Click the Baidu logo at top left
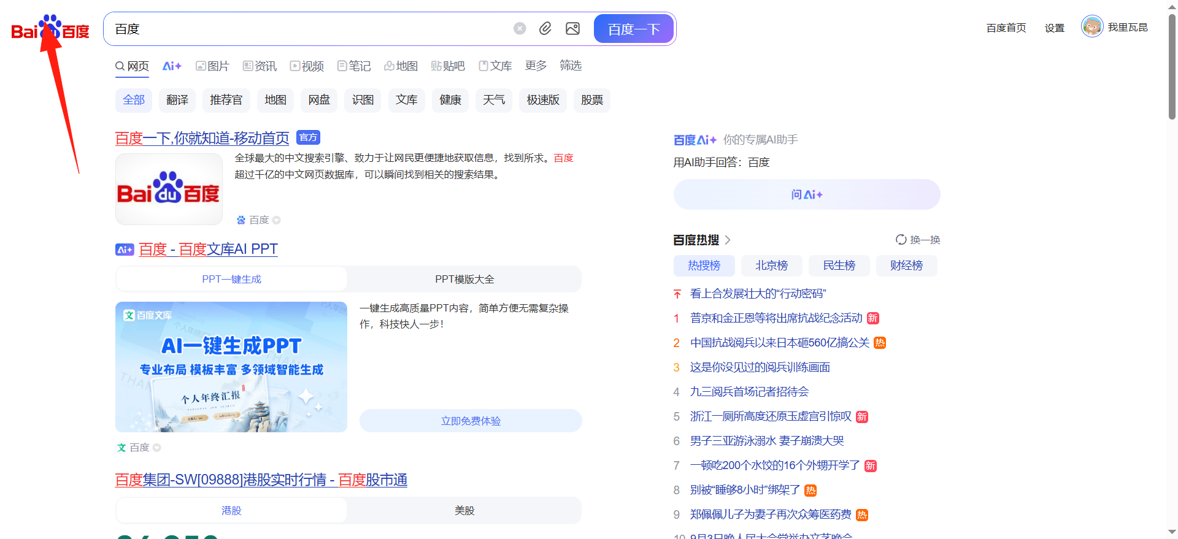 (x=50, y=29)
